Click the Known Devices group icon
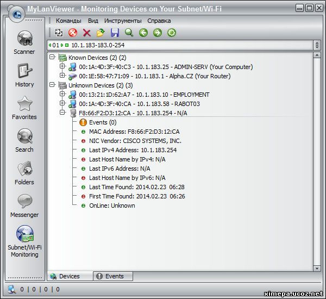 tap(62, 58)
